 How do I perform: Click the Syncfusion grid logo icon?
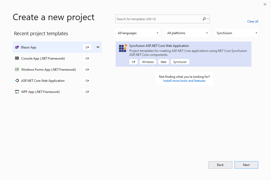point(123,48)
